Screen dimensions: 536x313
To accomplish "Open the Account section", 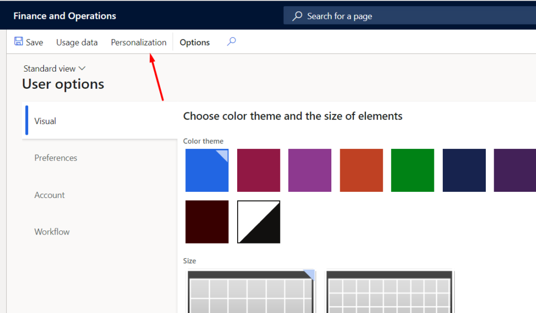I will click(x=50, y=195).
